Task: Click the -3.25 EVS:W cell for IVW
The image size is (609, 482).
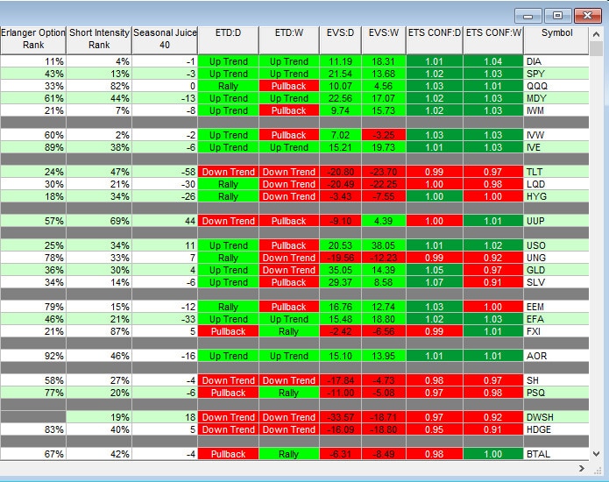Action: [384, 135]
